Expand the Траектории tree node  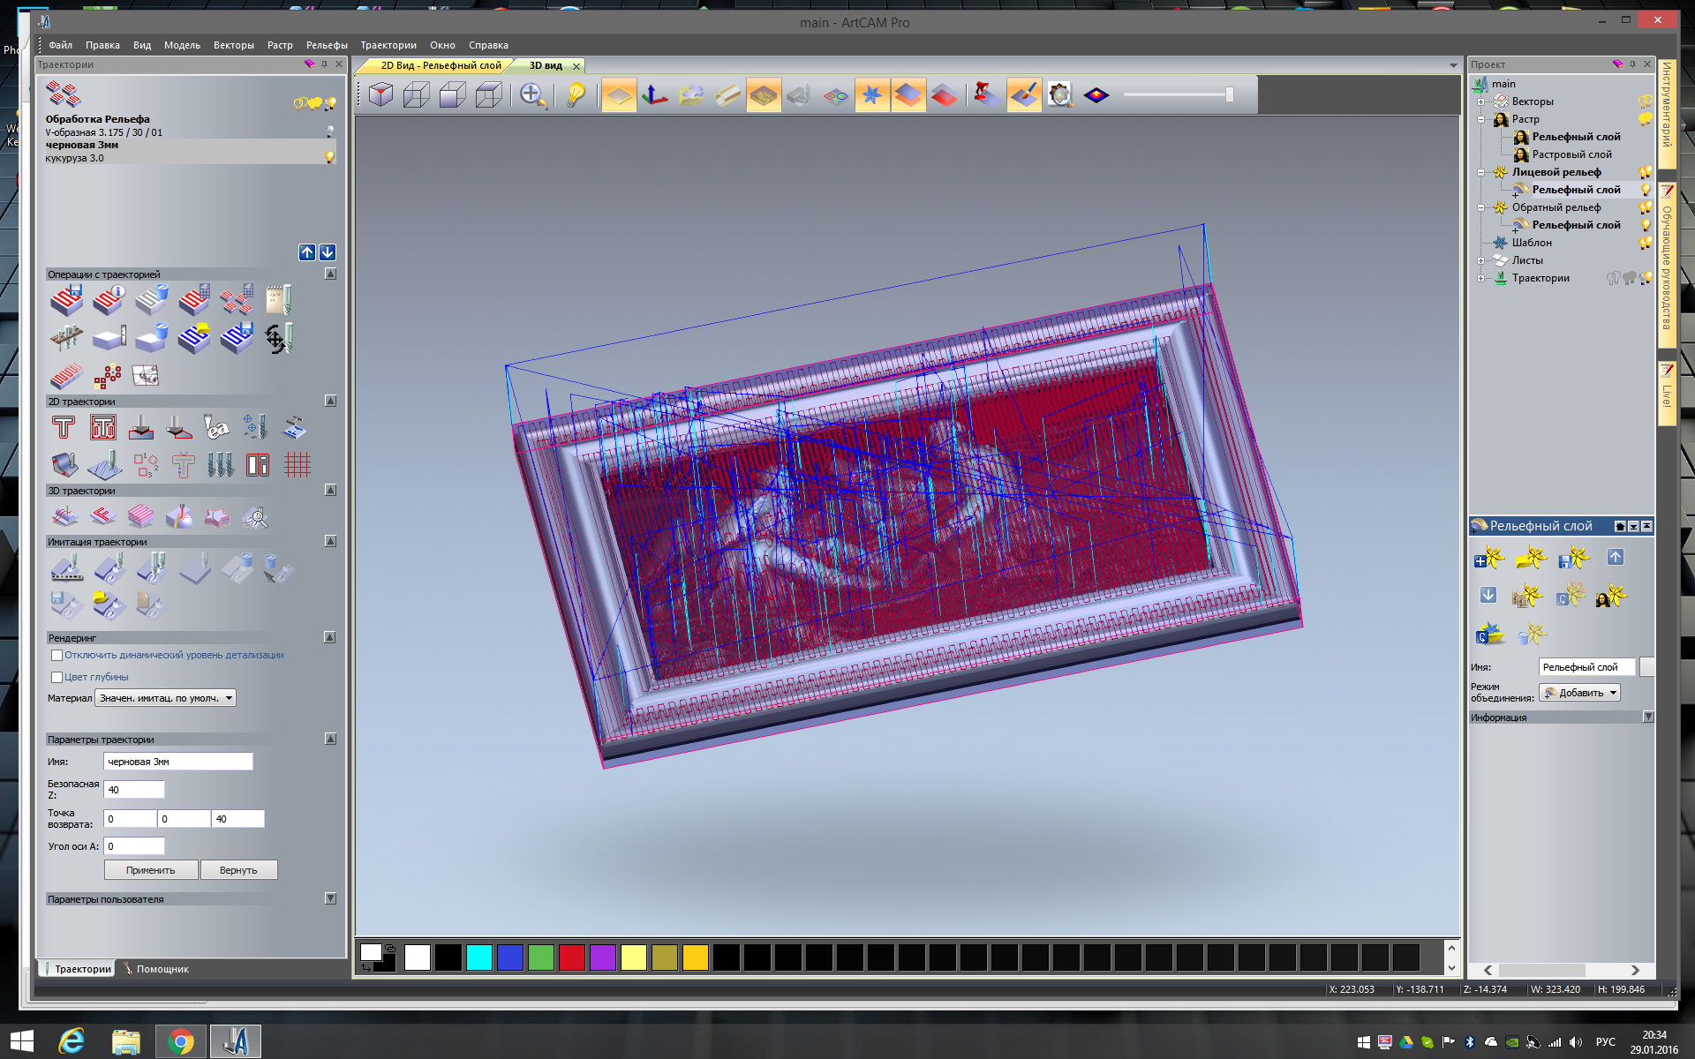(x=1480, y=278)
